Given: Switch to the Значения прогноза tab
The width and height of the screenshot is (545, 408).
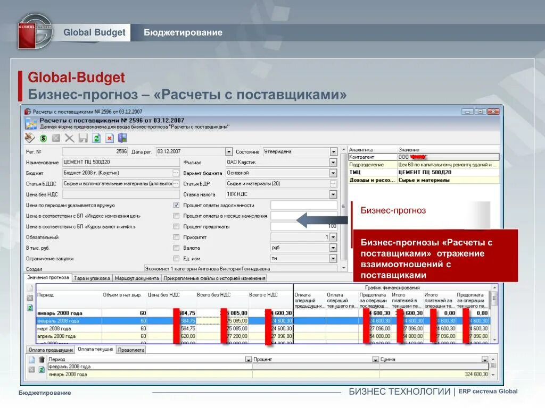Looking at the screenshot, I should [x=48, y=277].
